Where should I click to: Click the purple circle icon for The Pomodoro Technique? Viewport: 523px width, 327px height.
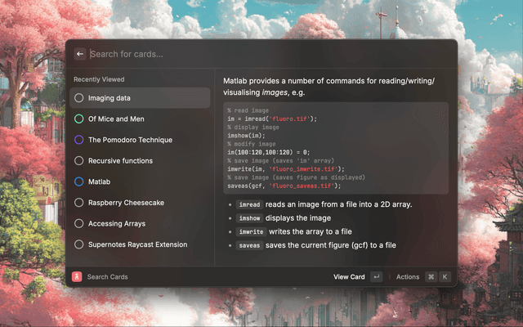pyautogui.click(x=78, y=140)
